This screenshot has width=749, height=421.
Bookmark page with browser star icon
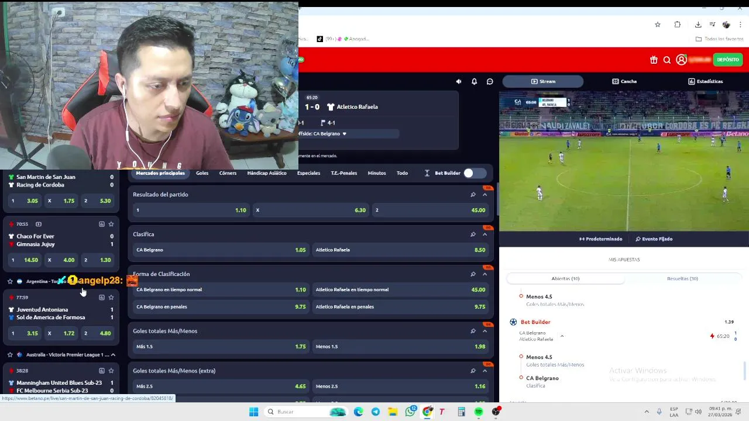658,25
